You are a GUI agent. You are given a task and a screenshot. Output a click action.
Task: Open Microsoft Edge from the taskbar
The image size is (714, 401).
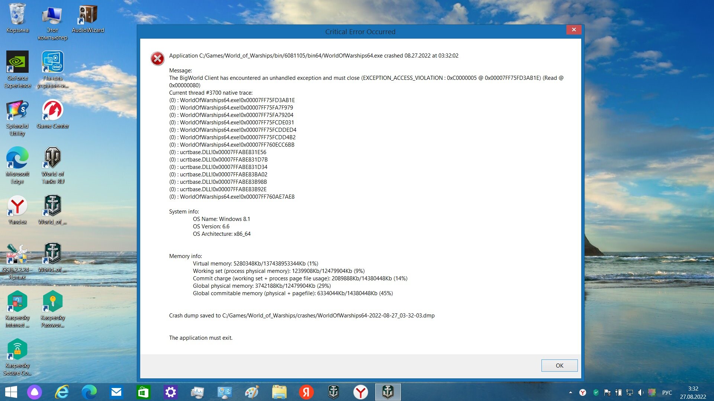coord(89,392)
